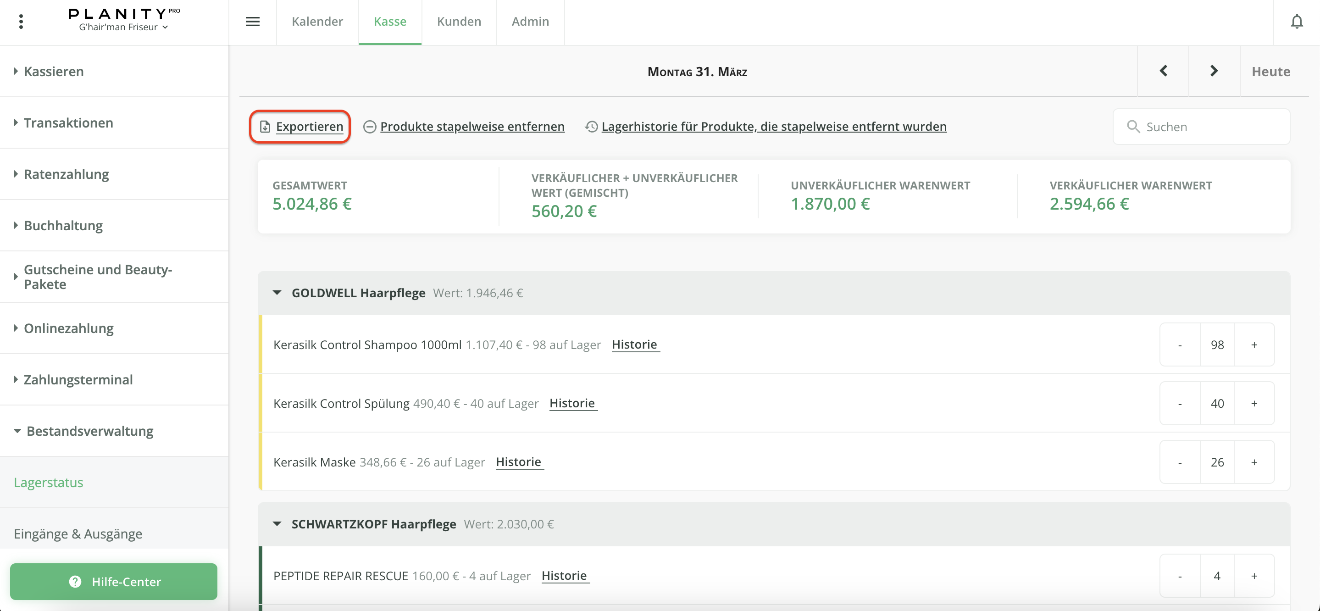Open Hilfe-Center button

114,581
